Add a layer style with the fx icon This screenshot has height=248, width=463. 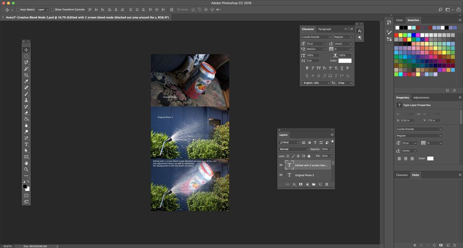pos(294,184)
